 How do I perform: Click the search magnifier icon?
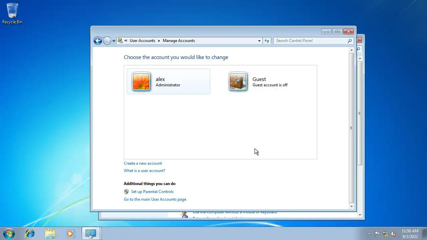(350, 41)
